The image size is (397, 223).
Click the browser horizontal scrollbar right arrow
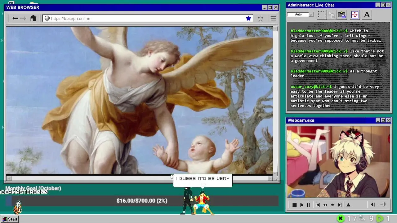(x=270, y=178)
